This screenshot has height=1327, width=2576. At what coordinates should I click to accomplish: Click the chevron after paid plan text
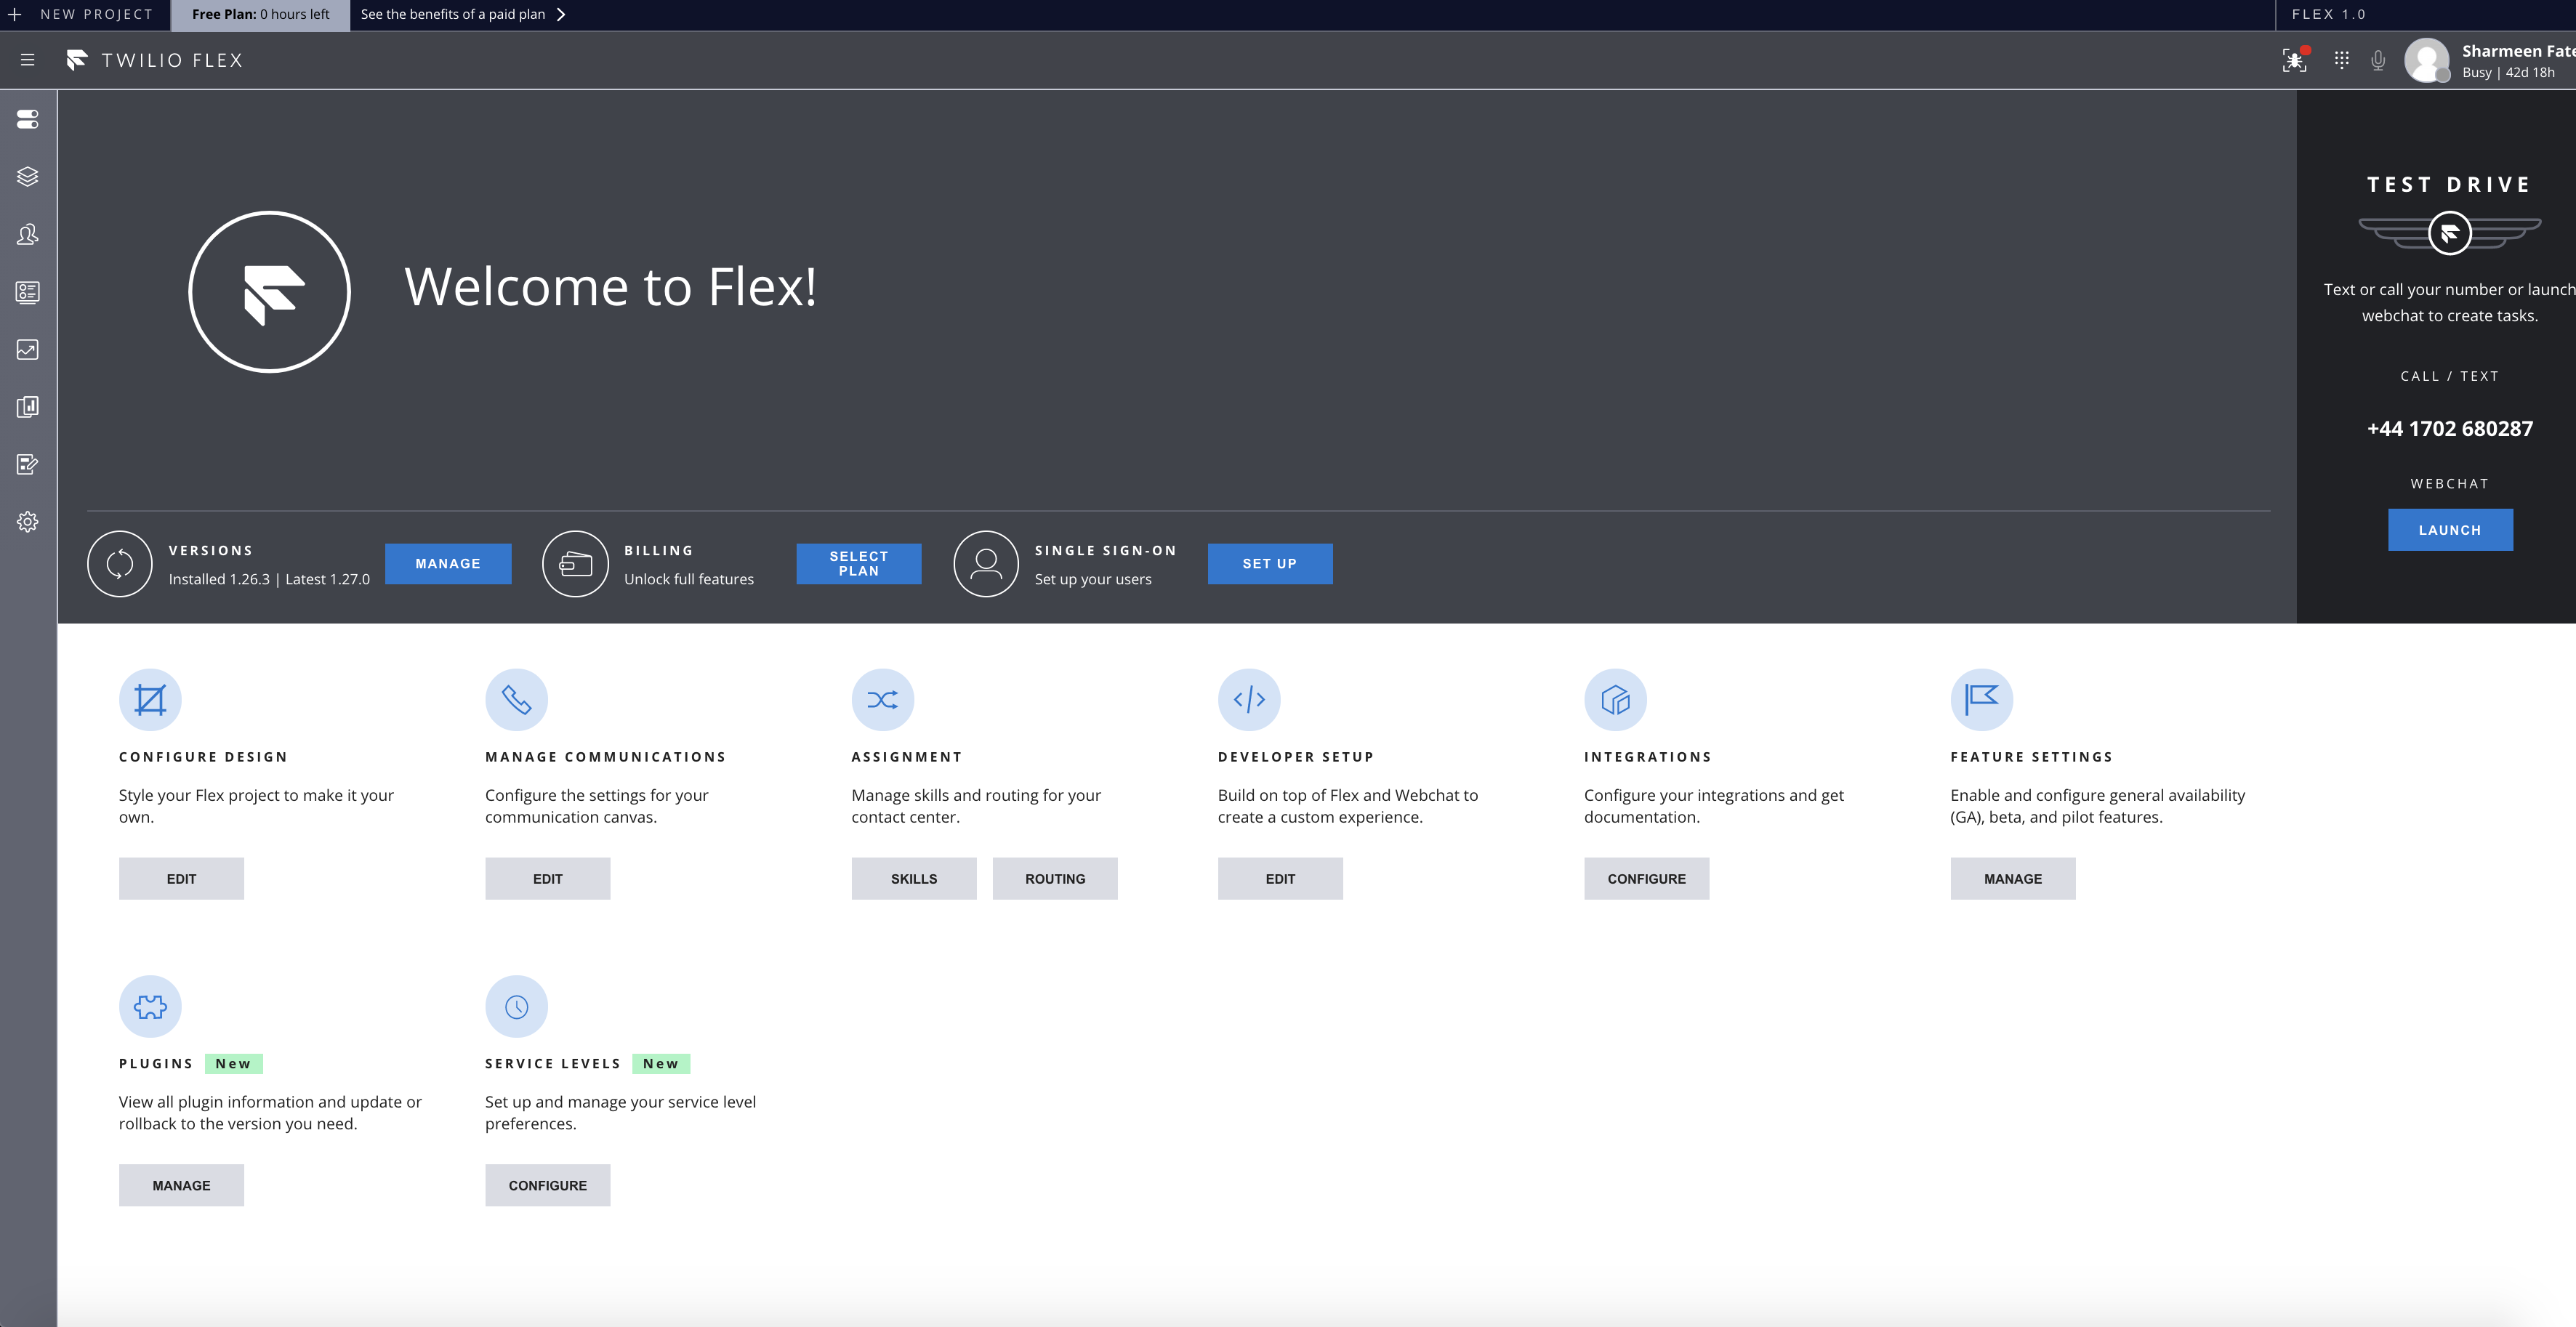(x=561, y=15)
